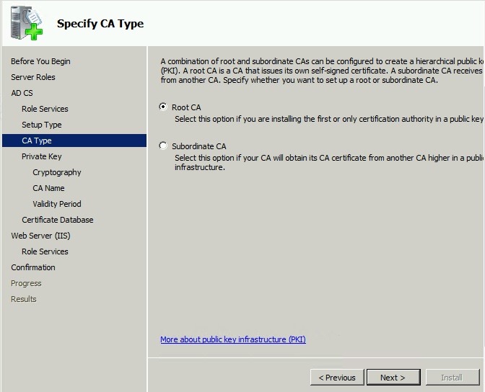Open the Before You Begin step
485x392 pixels.
click(x=40, y=61)
